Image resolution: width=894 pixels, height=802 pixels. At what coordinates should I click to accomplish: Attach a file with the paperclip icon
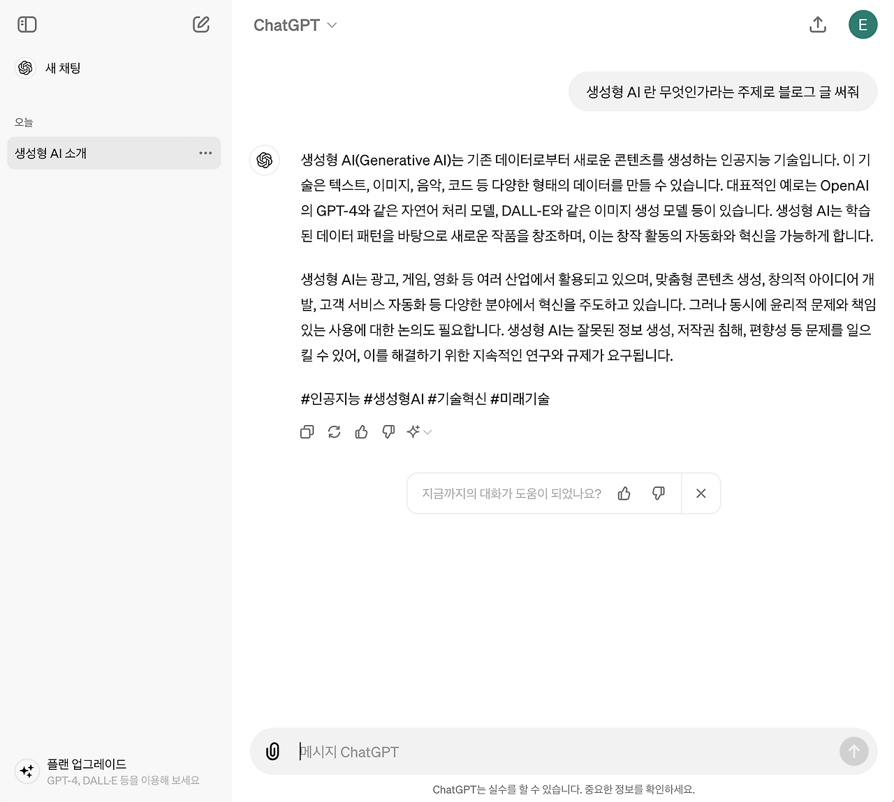[x=273, y=752]
